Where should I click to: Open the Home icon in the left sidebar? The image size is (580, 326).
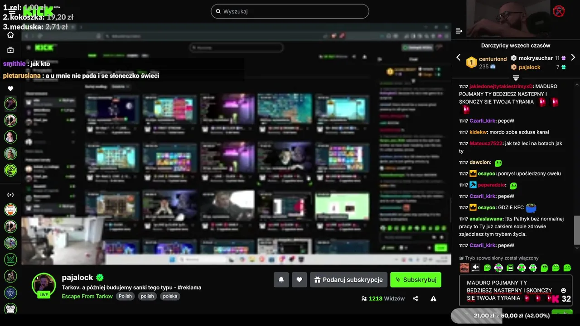tap(10, 35)
